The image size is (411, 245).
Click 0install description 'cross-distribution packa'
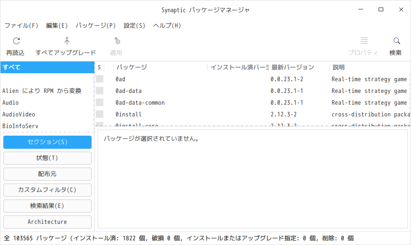tap(371, 115)
